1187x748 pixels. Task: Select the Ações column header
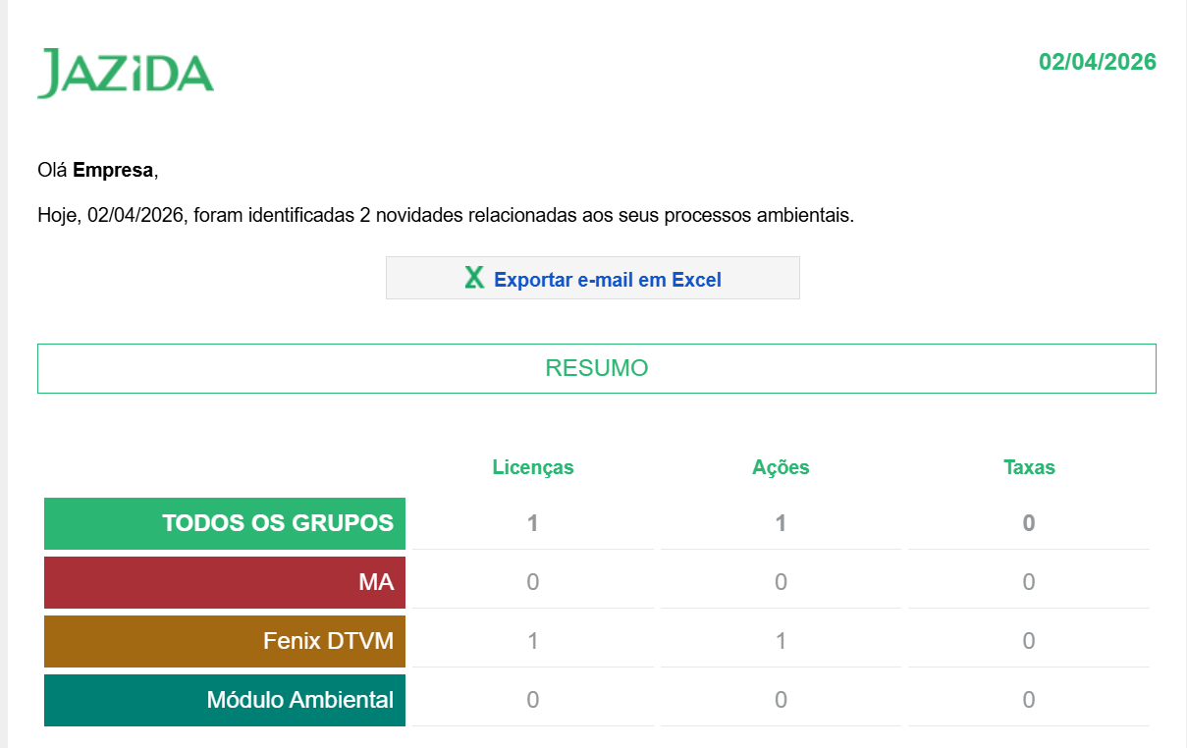(781, 467)
